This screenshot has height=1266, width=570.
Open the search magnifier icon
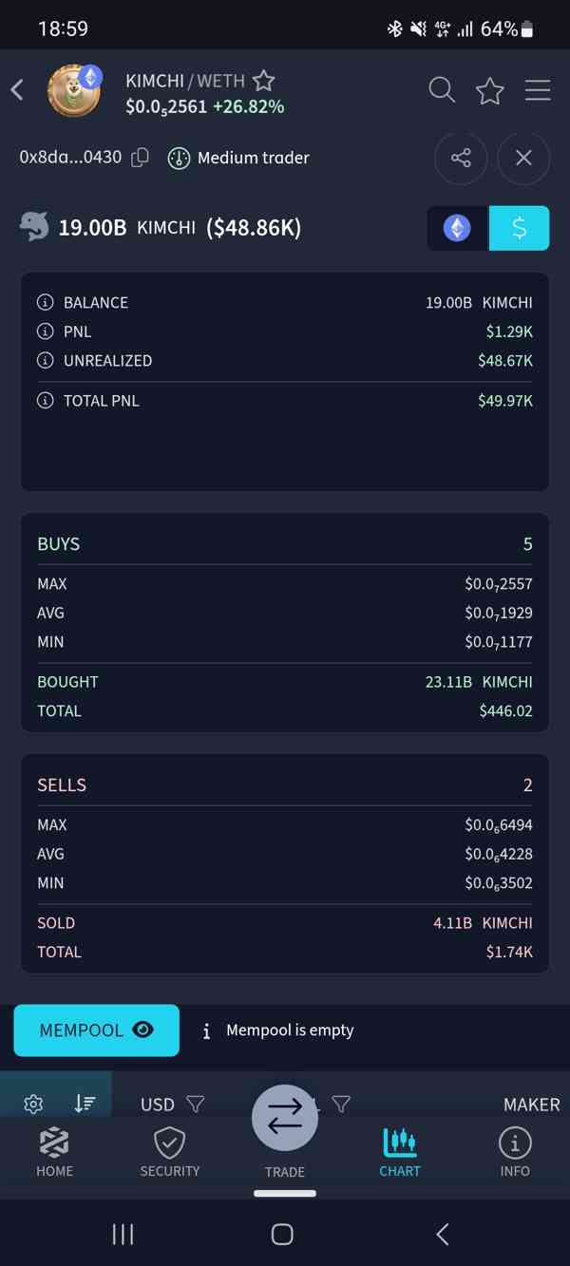click(442, 90)
